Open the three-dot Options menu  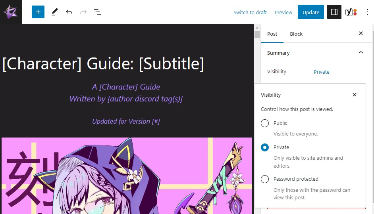(x=367, y=12)
